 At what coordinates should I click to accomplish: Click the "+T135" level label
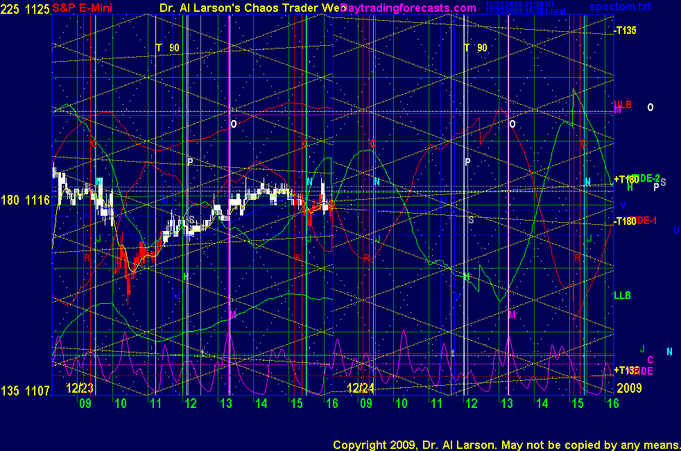[x=626, y=371]
